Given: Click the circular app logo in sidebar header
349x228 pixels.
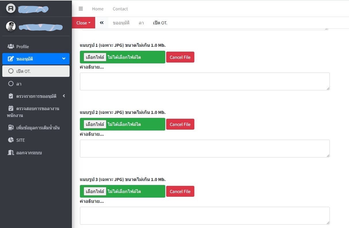Looking at the screenshot, I should 11,8.
